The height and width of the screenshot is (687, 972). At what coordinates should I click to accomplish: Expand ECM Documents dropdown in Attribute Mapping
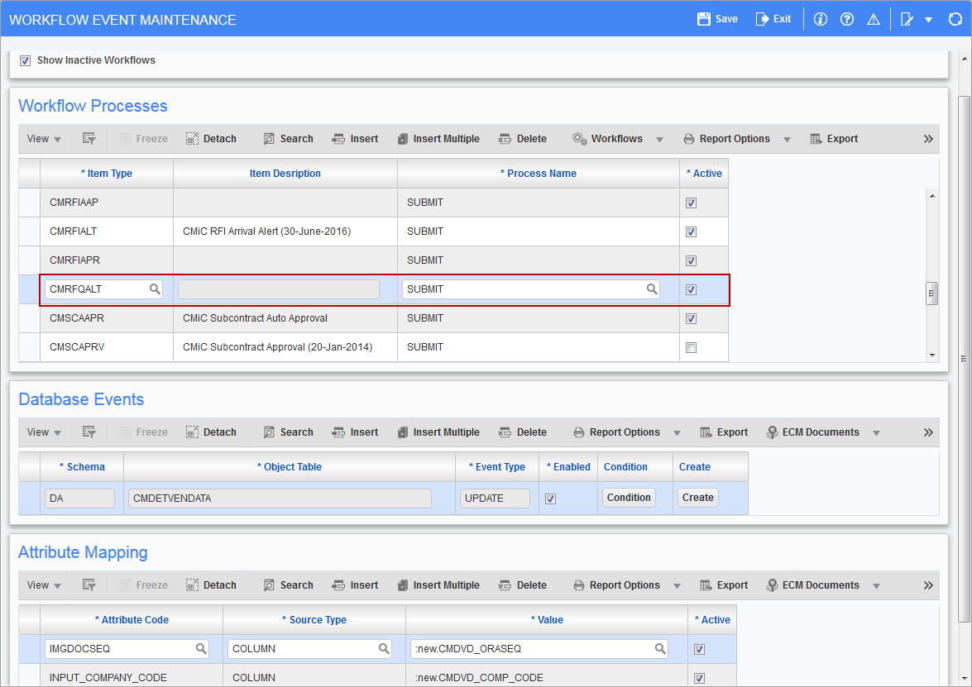pyautogui.click(x=877, y=586)
